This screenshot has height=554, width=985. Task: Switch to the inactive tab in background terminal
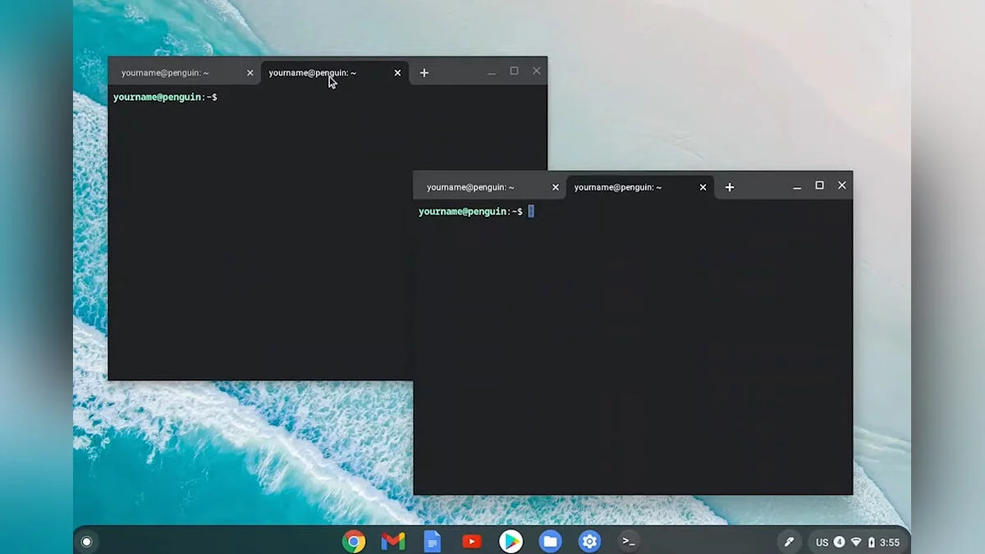(171, 72)
